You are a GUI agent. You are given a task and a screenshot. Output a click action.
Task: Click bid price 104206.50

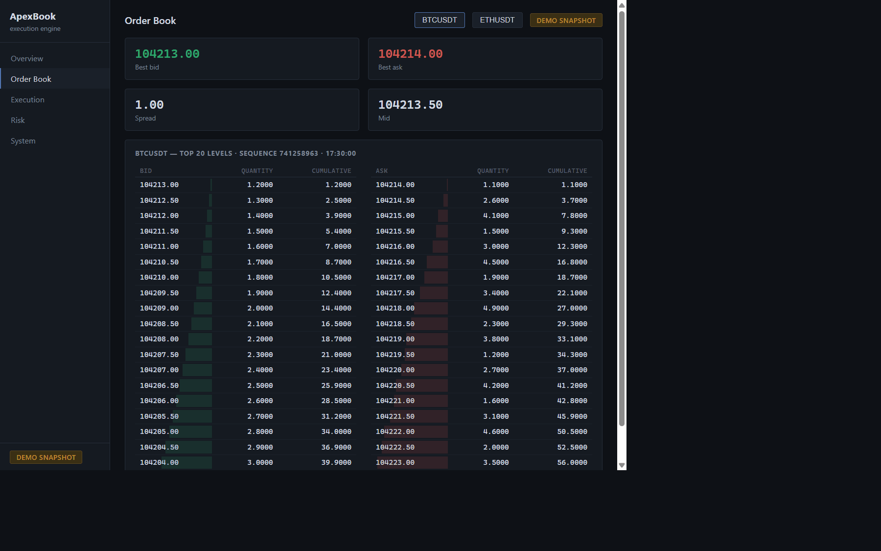(x=159, y=385)
